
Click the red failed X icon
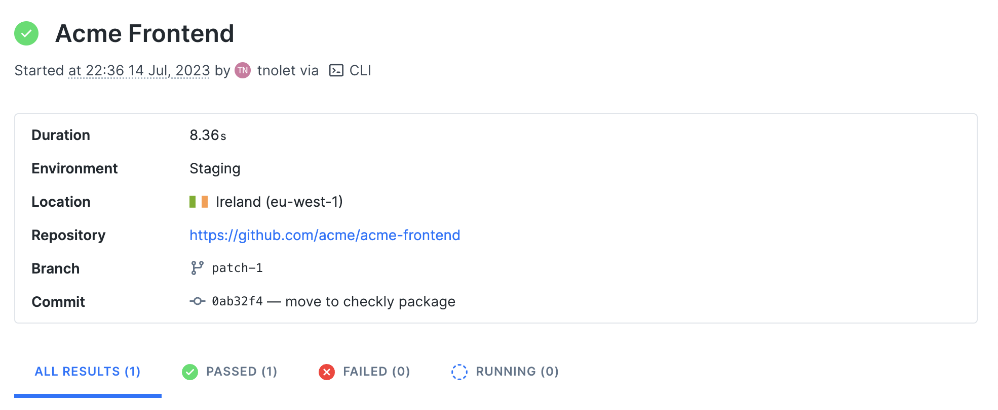click(327, 372)
